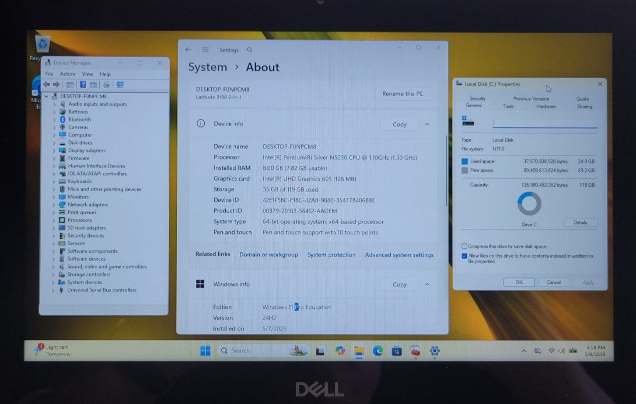This screenshot has width=636, height=404.
Task: Click the drive label input field
Action: pyautogui.click(x=545, y=122)
